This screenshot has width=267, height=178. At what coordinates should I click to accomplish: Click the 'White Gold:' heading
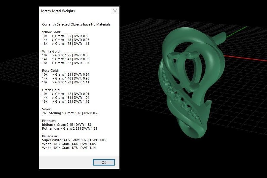pos(51,51)
